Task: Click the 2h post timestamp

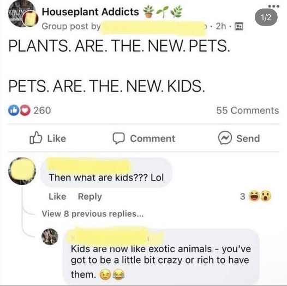Action: pyautogui.click(x=221, y=26)
